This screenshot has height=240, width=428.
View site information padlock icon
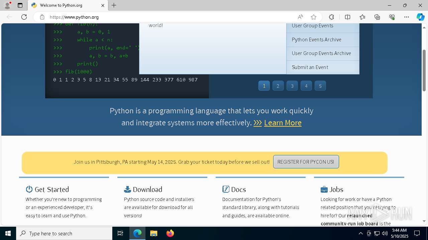(42, 17)
